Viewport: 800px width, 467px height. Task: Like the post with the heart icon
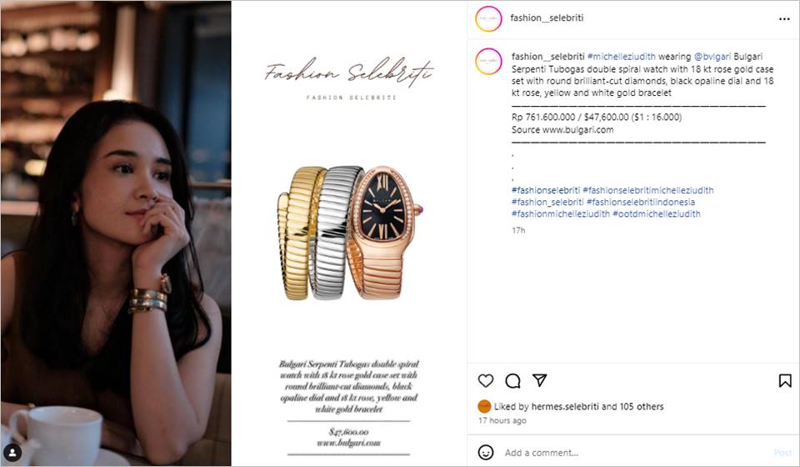coord(486,381)
